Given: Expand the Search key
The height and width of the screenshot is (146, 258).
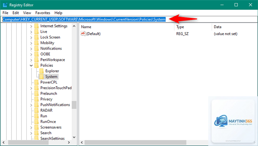Looking at the screenshot, I should [31, 133].
